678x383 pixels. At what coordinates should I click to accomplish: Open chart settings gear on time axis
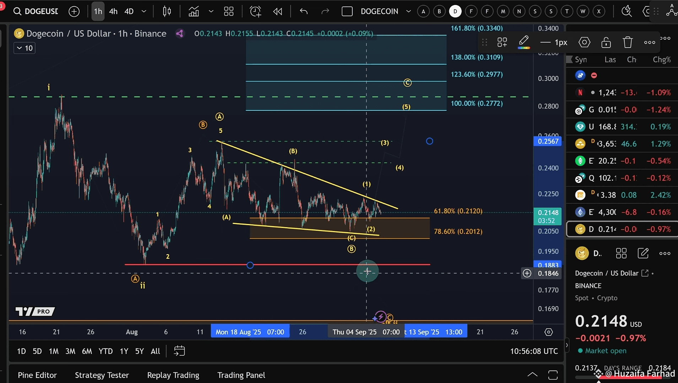pyautogui.click(x=549, y=332)
